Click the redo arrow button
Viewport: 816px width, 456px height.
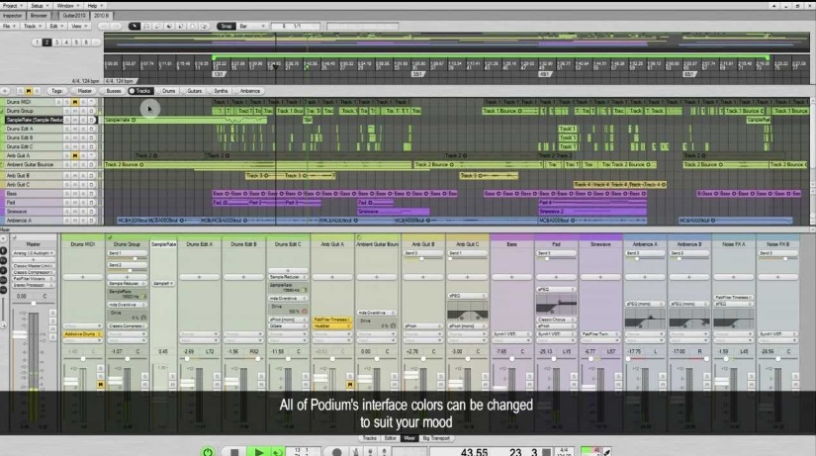tap(116, 26)
